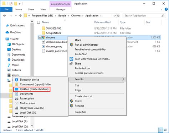Click the Up one level arrow
The width and height of the screenshot is (169, 133).
[20, 16]
